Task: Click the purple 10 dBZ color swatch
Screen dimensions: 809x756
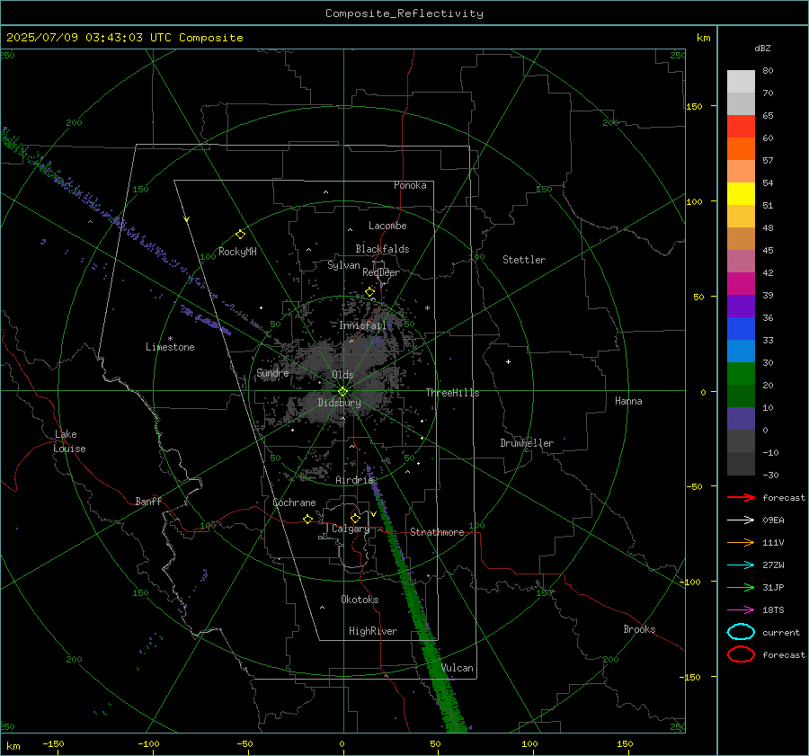Action: [741, 418]
